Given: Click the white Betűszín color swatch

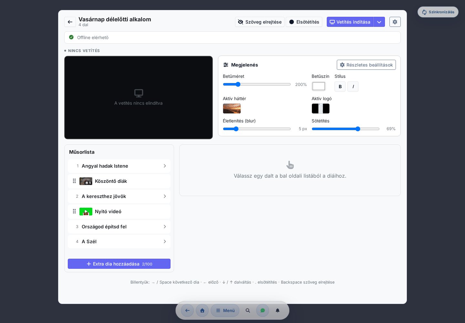Looking at the screenshot, I should pyautogui.click(x=319, y=86).
